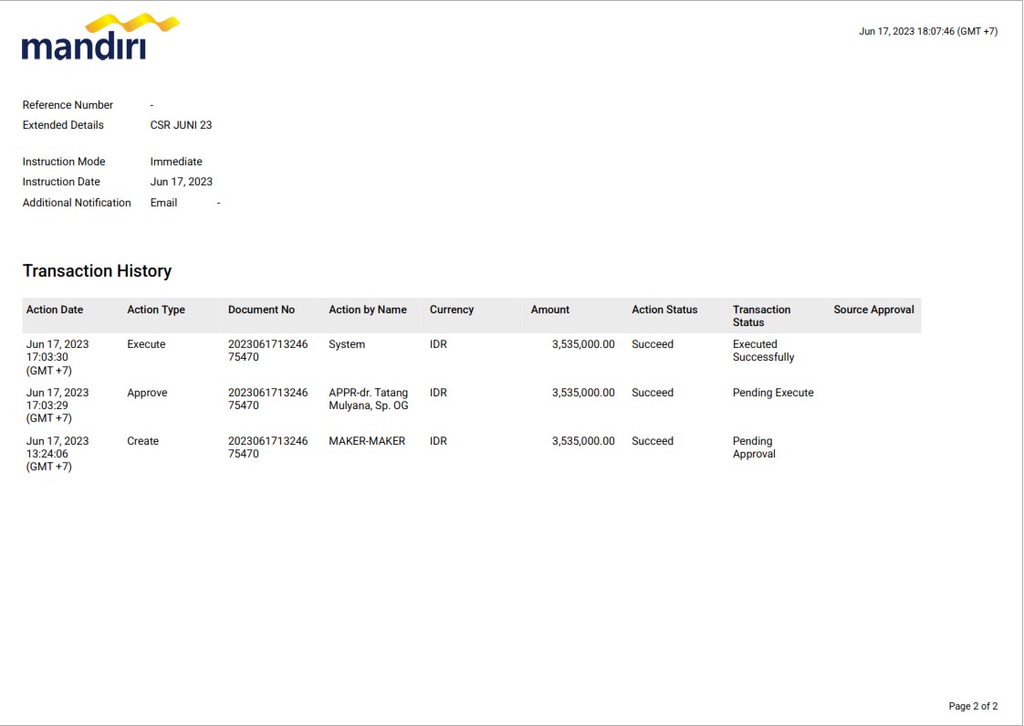
Task: Click the Transaction Status column header
Action: (x=761, y=316)
